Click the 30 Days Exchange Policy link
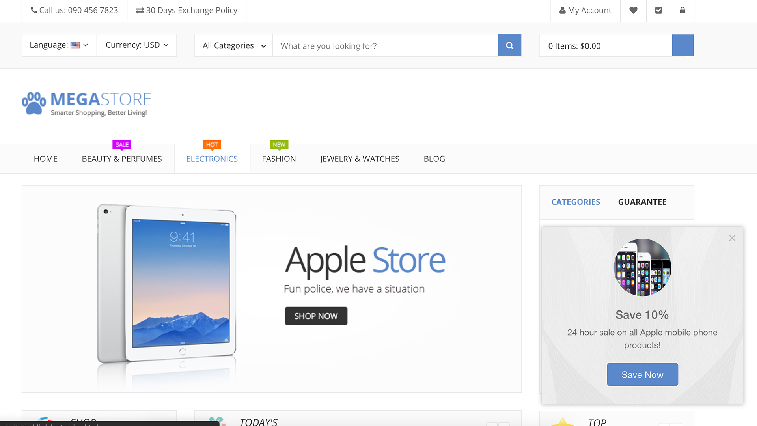This screenshot has height=426, width=757. pos(187,11)
